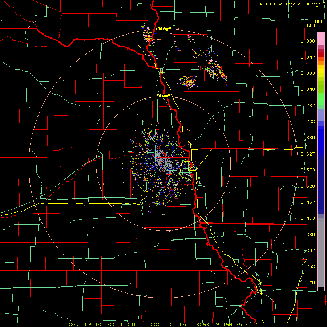327x327 pixels.
Task: Click the 0.840 scale value
Action: pos(308,89)
